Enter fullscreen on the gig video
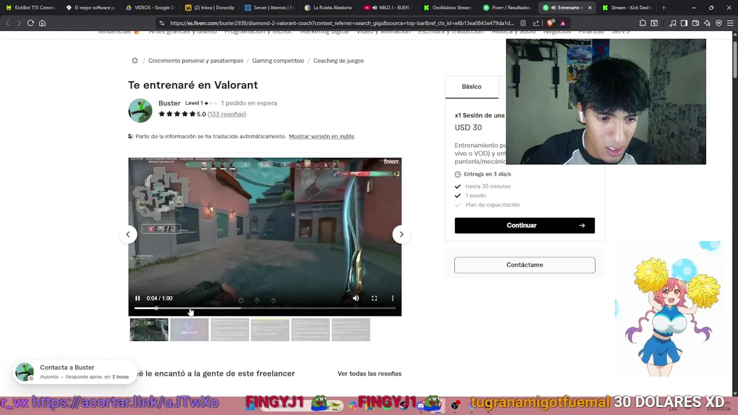The image size is (738, 415). click(374, 298)
